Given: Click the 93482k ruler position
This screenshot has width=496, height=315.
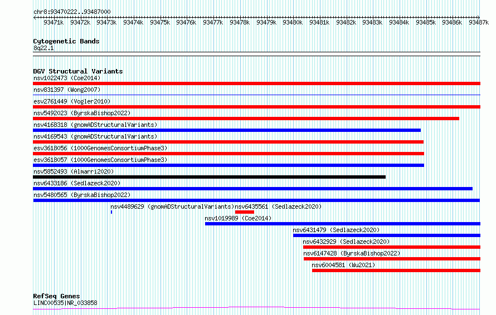Looking at the screenshot, I should tap(346, 22).
